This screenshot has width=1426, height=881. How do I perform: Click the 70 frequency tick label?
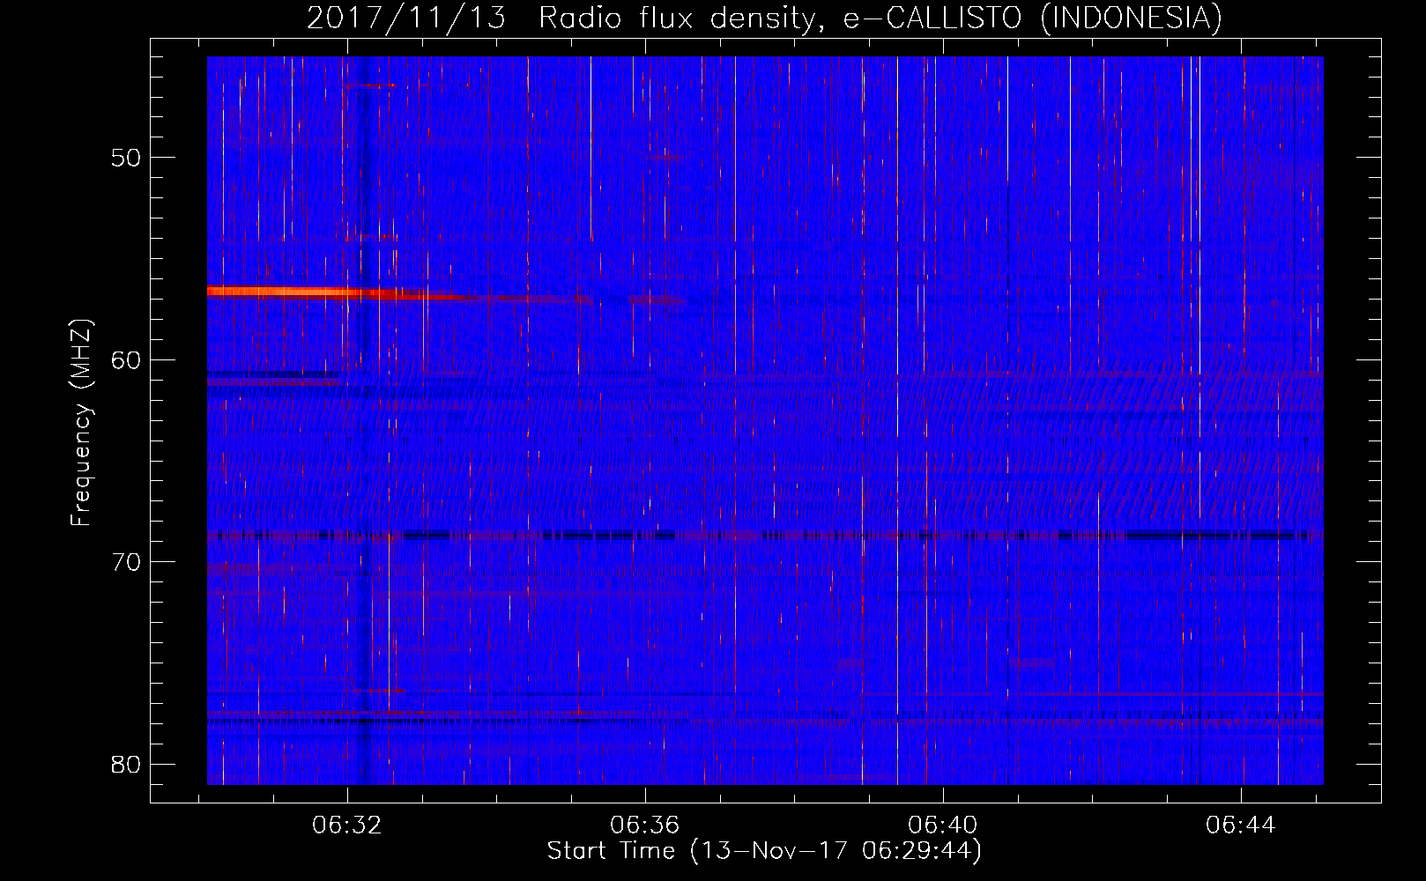pyautogui.click(x=127, y=562)
